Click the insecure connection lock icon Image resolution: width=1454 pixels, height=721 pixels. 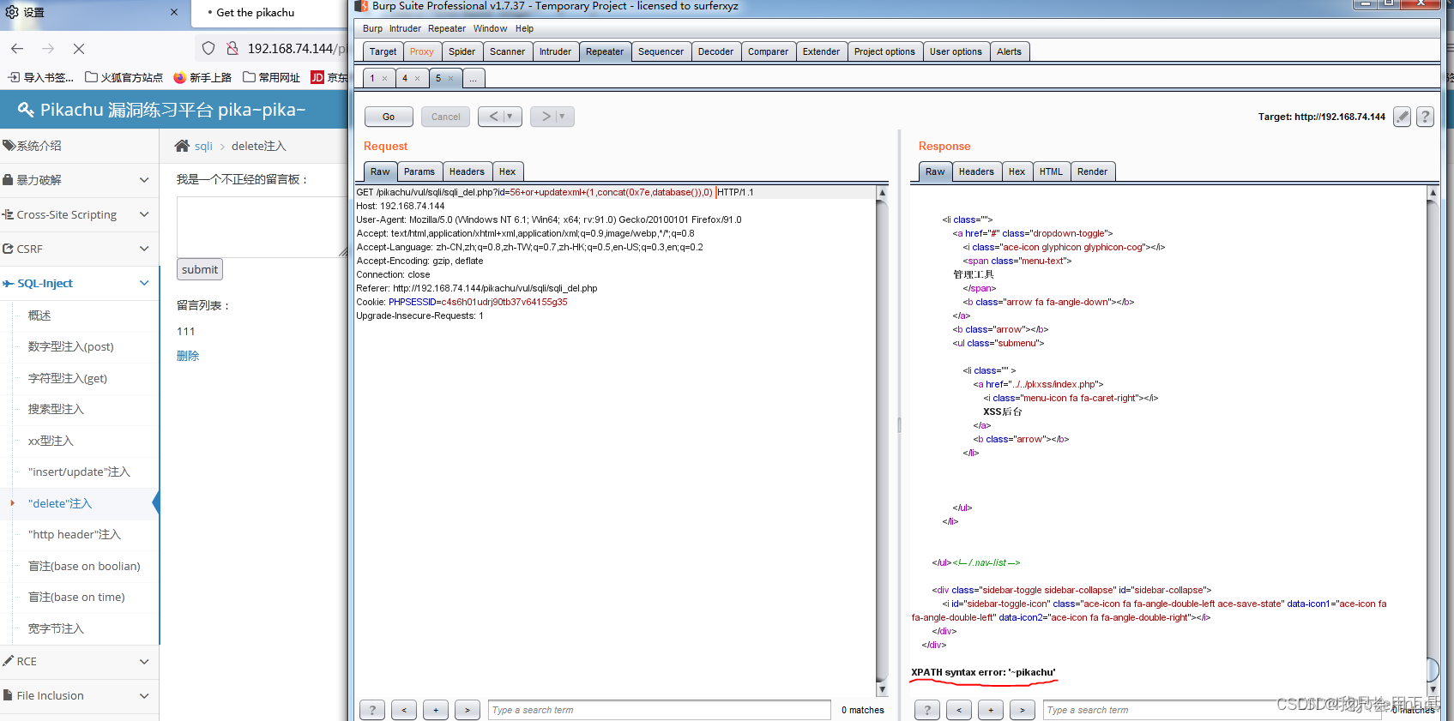[x=232, y=49]
